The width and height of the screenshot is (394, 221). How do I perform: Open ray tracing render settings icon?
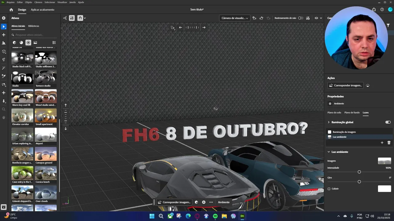(x=308, y=18)
